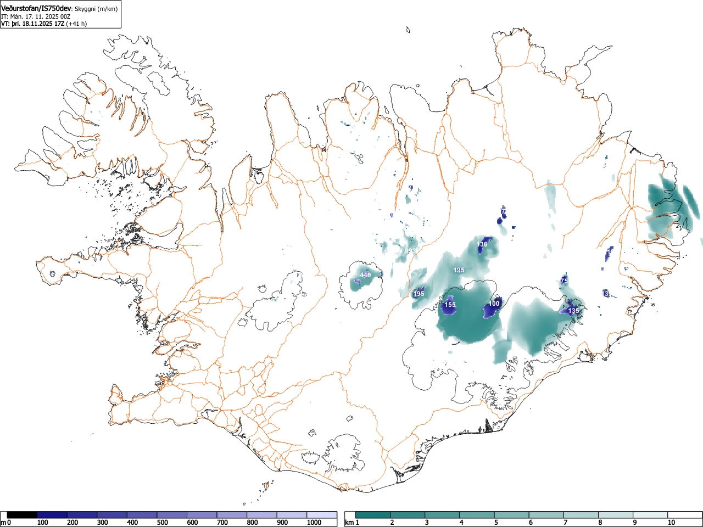Screen dimensions: 703x527
Task: Click the faint '993' value on the map
Action: tap(410, 251)
